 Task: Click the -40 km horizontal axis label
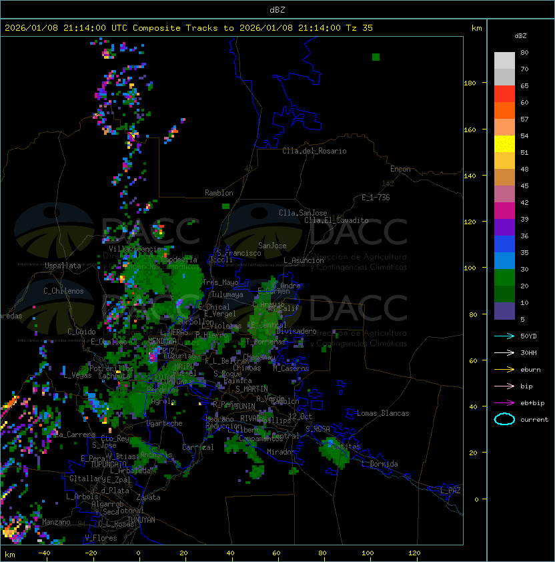click(45, 553)
